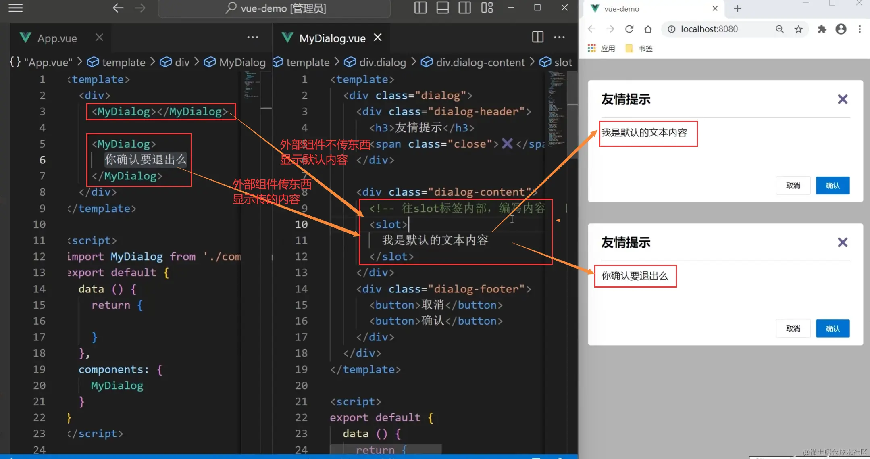Open the VS Code hamburger menu
The image size is (870, 459).
click(x=15, y=8)
